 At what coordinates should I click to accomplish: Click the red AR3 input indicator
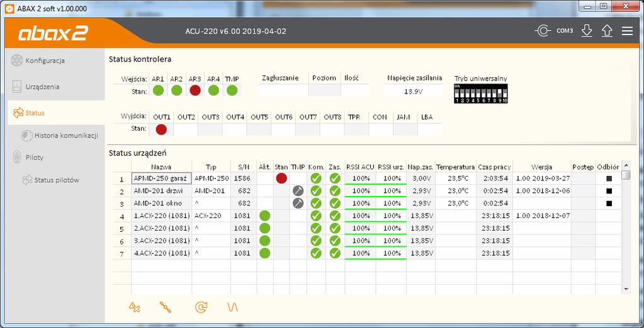coord(195,90)
